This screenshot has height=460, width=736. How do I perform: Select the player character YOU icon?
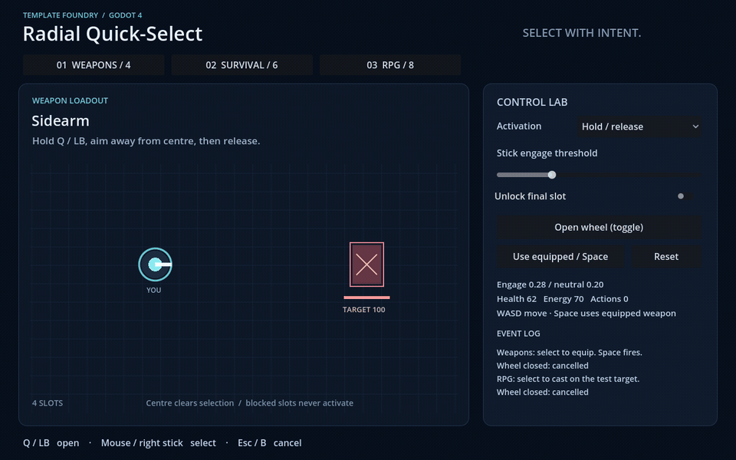155,264
